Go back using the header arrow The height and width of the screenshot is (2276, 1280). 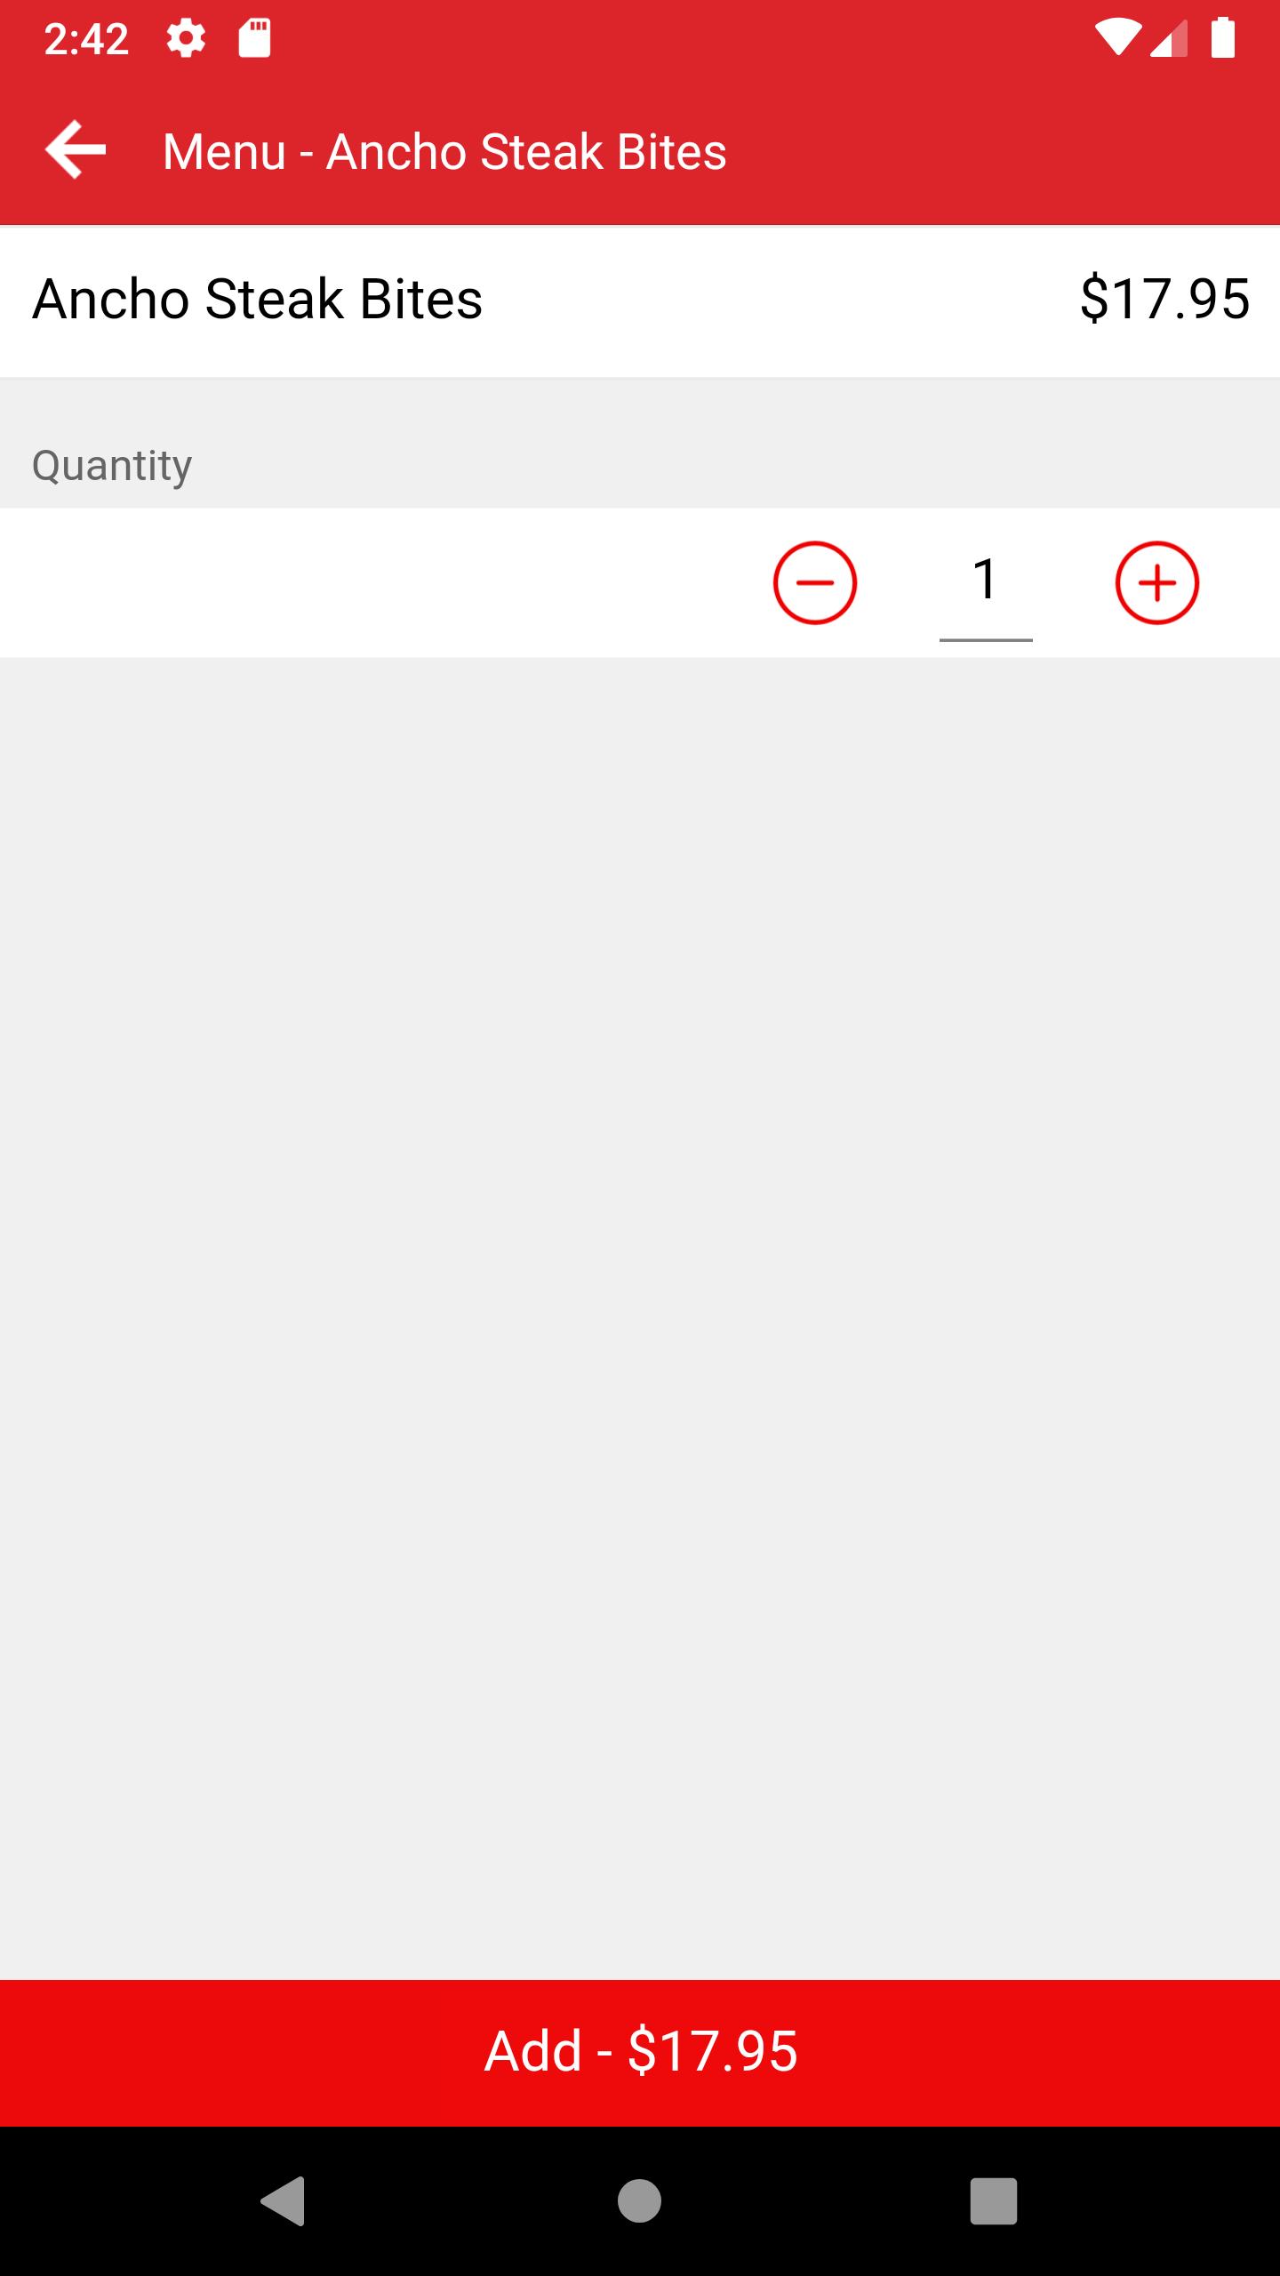[76, 150]
